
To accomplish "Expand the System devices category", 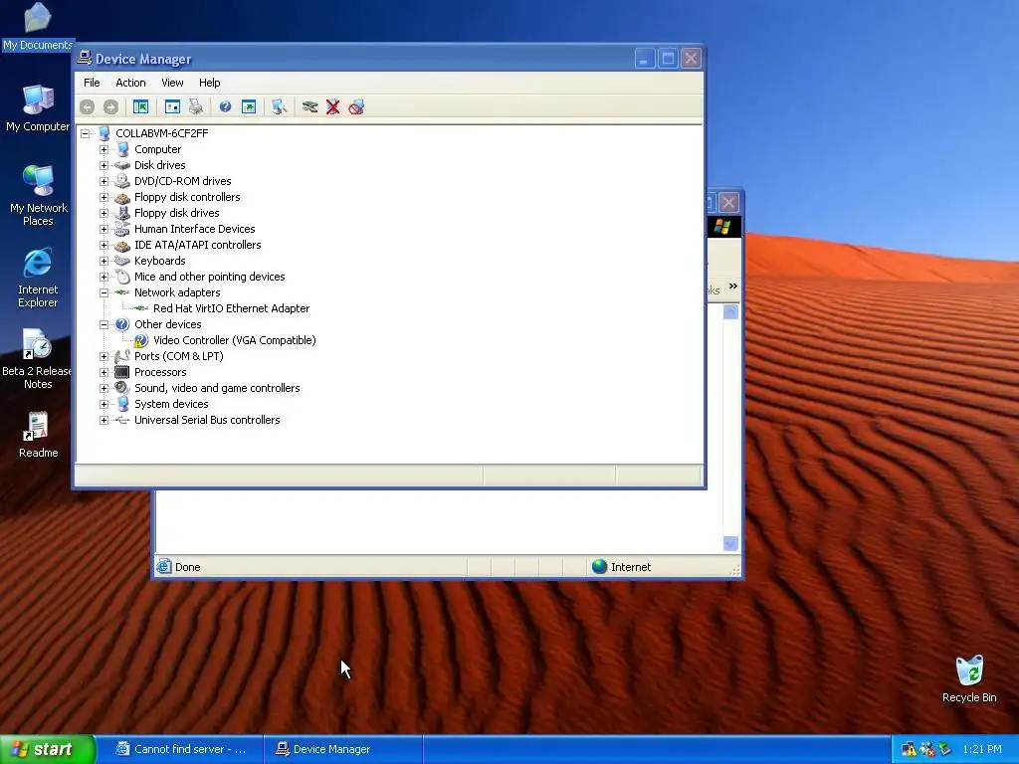I will coord(103,404).
